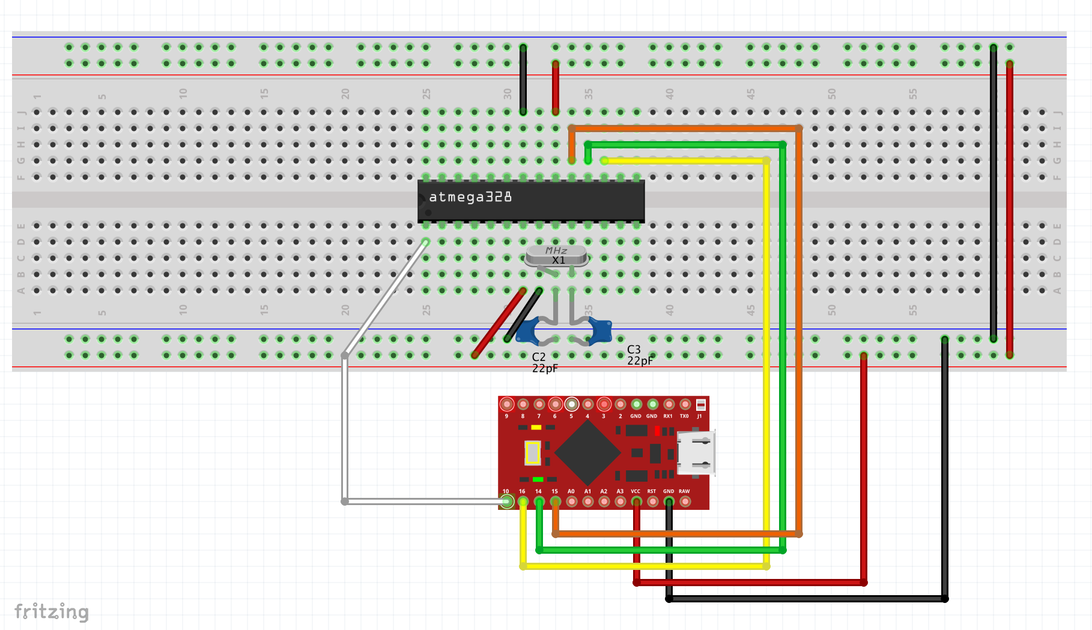
Task: Click pin 4 on the red board
Action: pyautogui.click(x=588, y=405)
